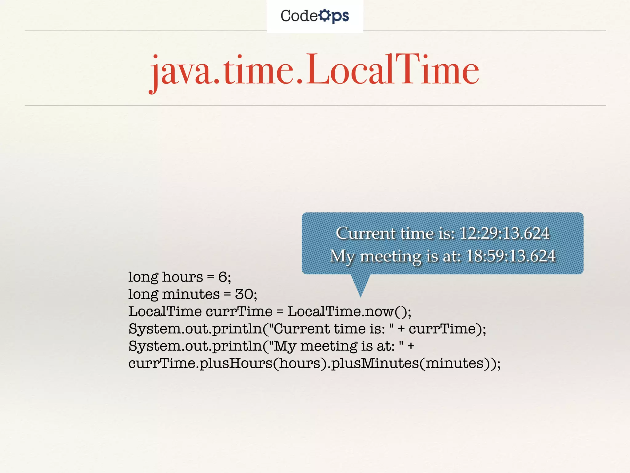Image resolution: width=630 pixels, height=473 pixels.
Task: Click the line 'LocalTime currTime = LocalTime.now();'
Action: pyautogui.click(x=270, y=311)
